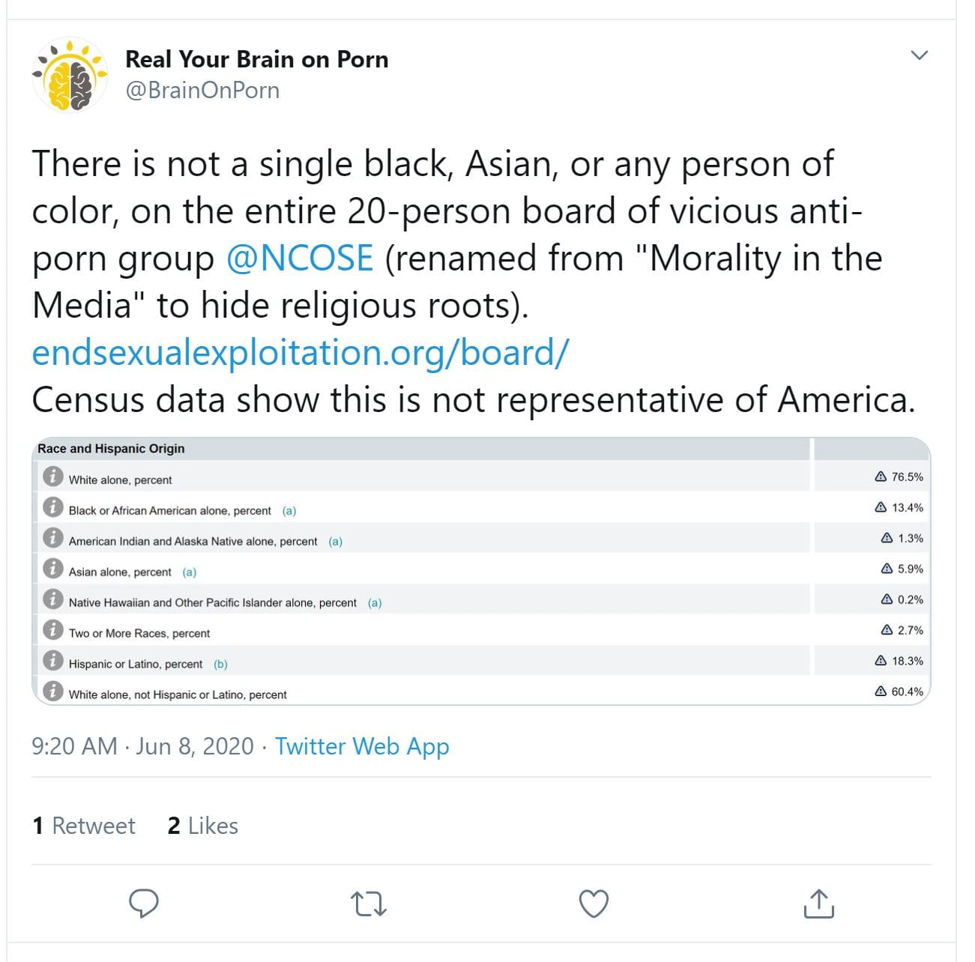Click info icon beside Asian alone, percent
Image resolution: width=975 pixels, height=962 pixels.
click(52, 569)
